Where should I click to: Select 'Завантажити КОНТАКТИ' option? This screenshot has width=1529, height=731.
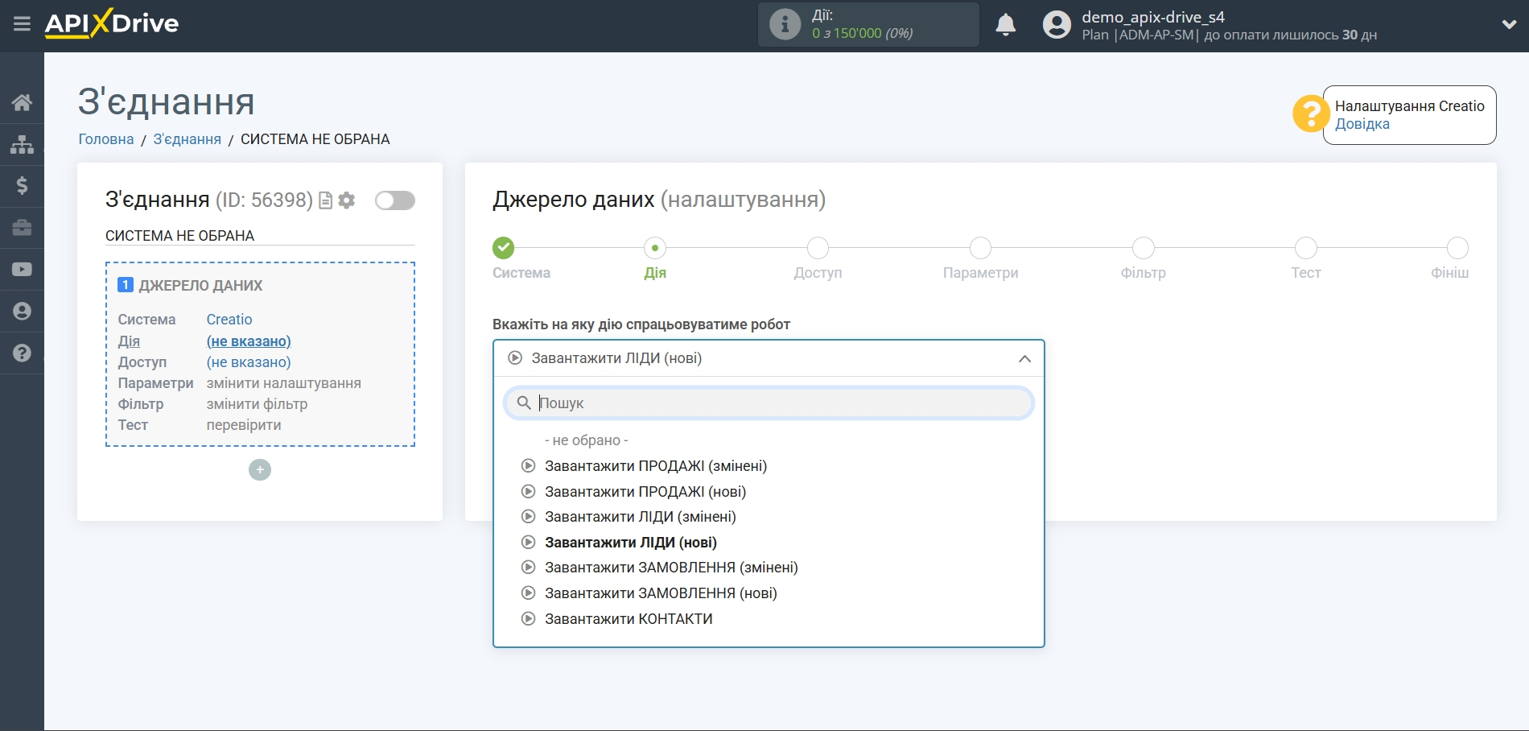(628, 619)
